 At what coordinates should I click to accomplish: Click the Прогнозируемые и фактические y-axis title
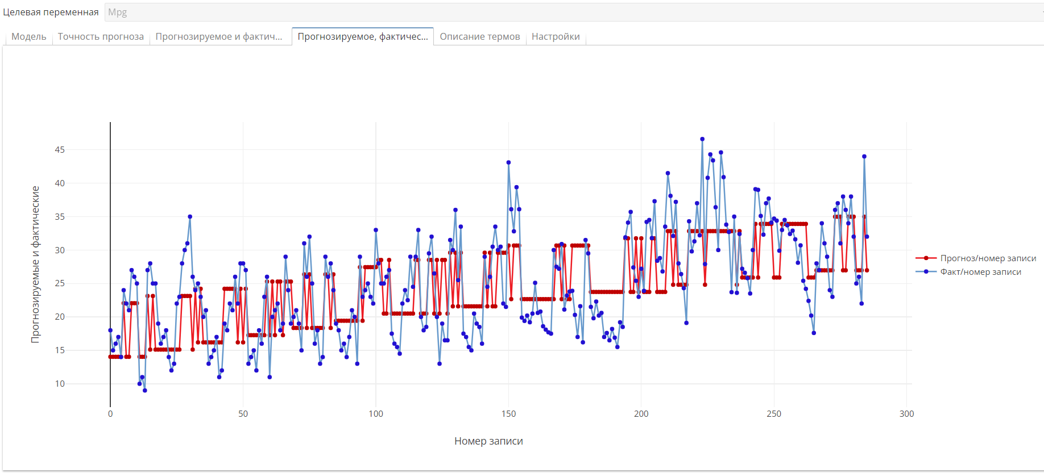(x=35, y=264)
